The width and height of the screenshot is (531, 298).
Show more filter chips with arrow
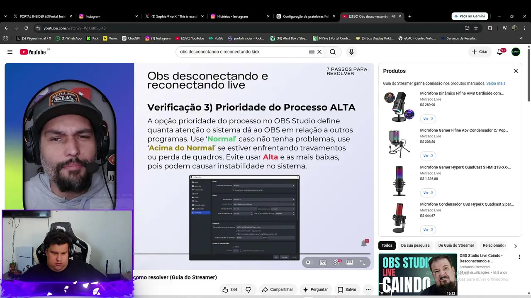pyautogui.click(x=515, y=246)
